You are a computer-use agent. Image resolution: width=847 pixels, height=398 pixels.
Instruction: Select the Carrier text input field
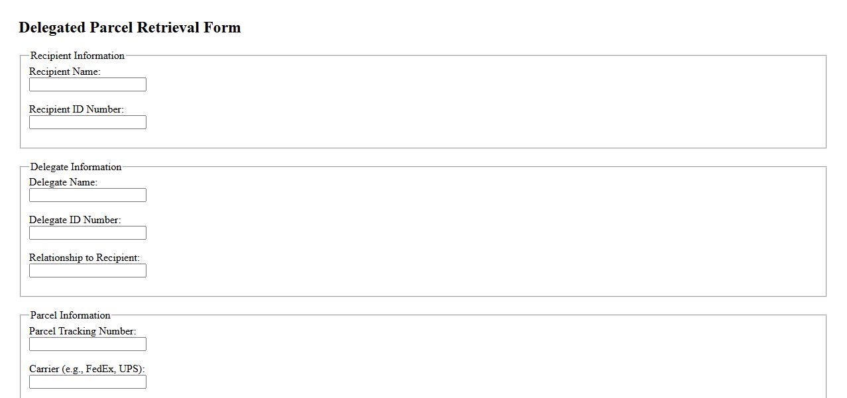point(87,382)
